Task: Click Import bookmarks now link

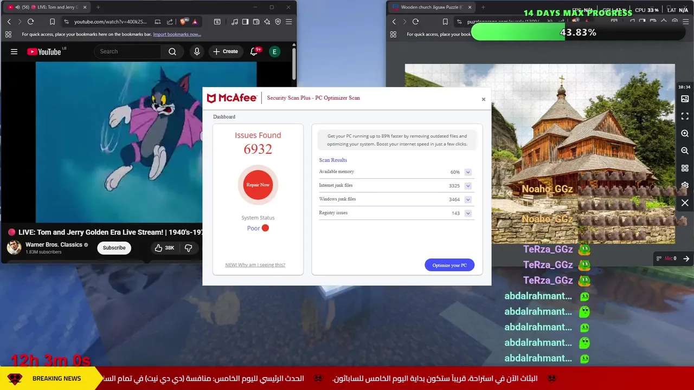Action: [177, 34]
